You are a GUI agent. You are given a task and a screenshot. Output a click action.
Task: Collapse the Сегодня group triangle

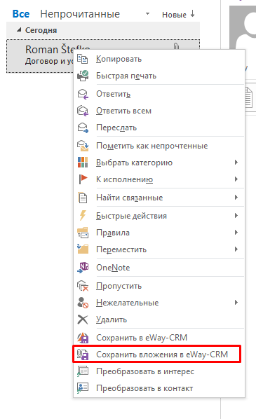(x=19, y=30)
